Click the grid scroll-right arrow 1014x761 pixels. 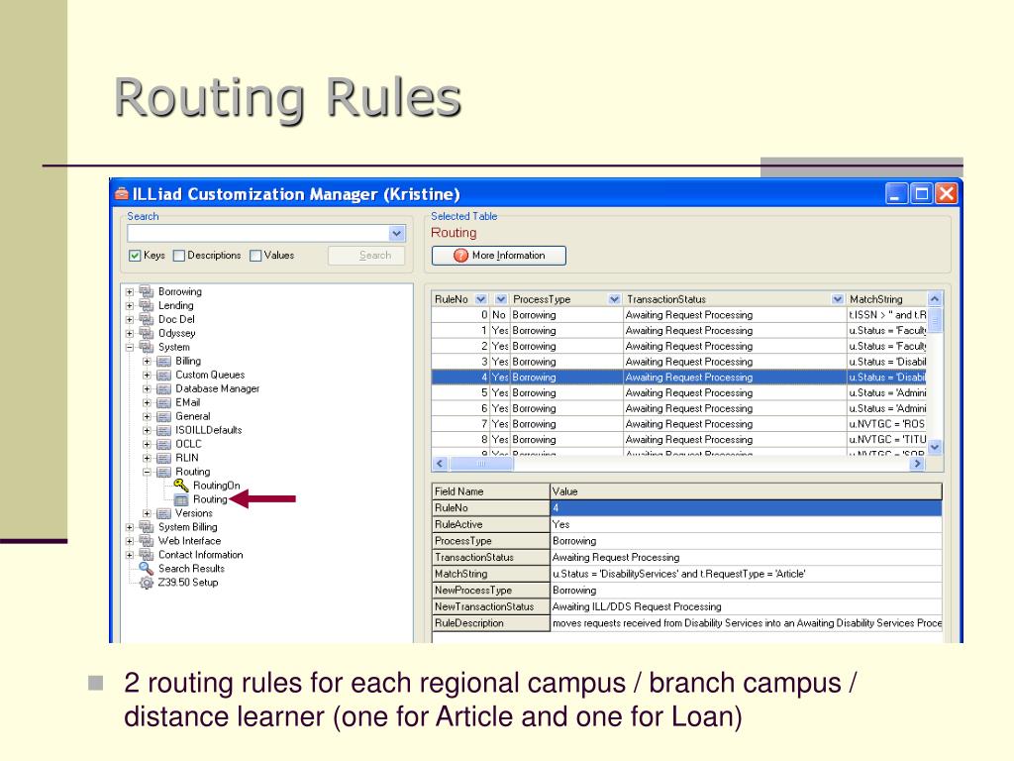(917, 464)
